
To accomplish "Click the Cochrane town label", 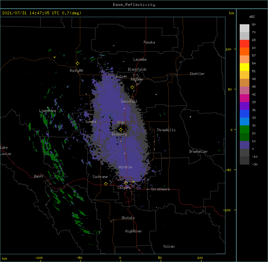I will (100, 177).
